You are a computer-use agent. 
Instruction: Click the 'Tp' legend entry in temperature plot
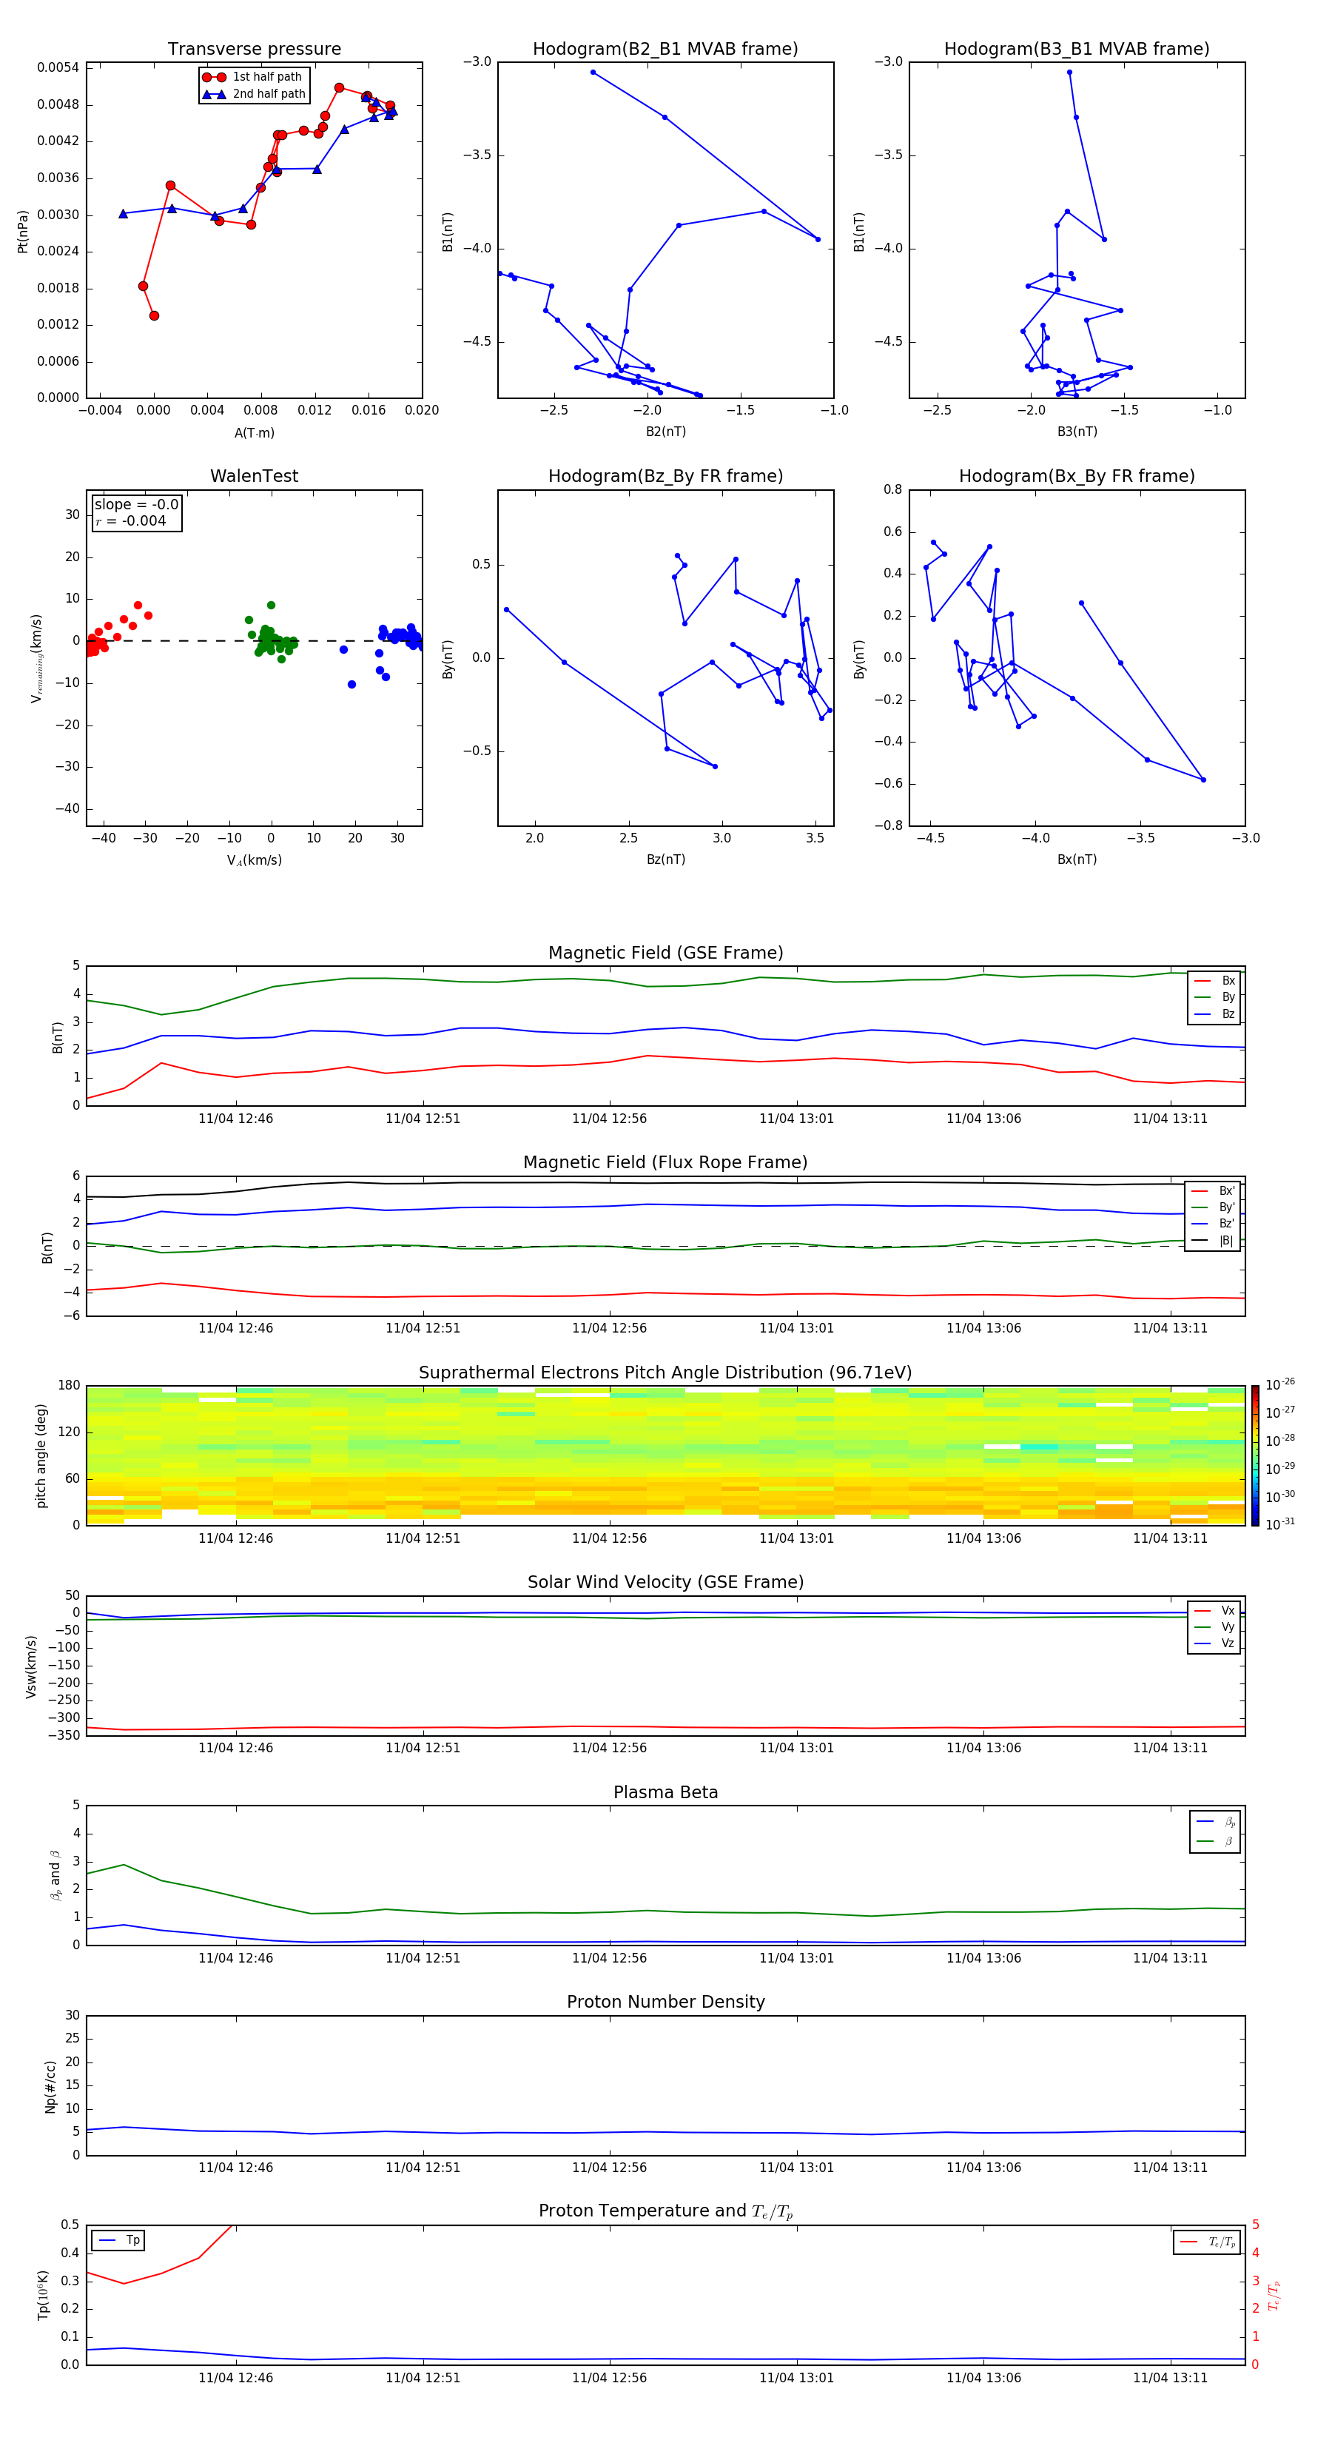tap(119, 2240)
